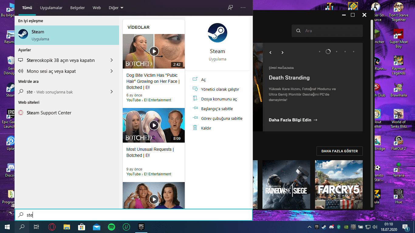Play the 8:09 Botched video thumbnail
The width and height of the screenshot is (415, 233).
click(x=154, y=125)
